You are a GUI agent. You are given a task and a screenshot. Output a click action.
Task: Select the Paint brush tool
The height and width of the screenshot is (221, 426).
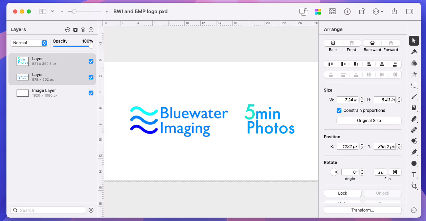tap(414, 97)
